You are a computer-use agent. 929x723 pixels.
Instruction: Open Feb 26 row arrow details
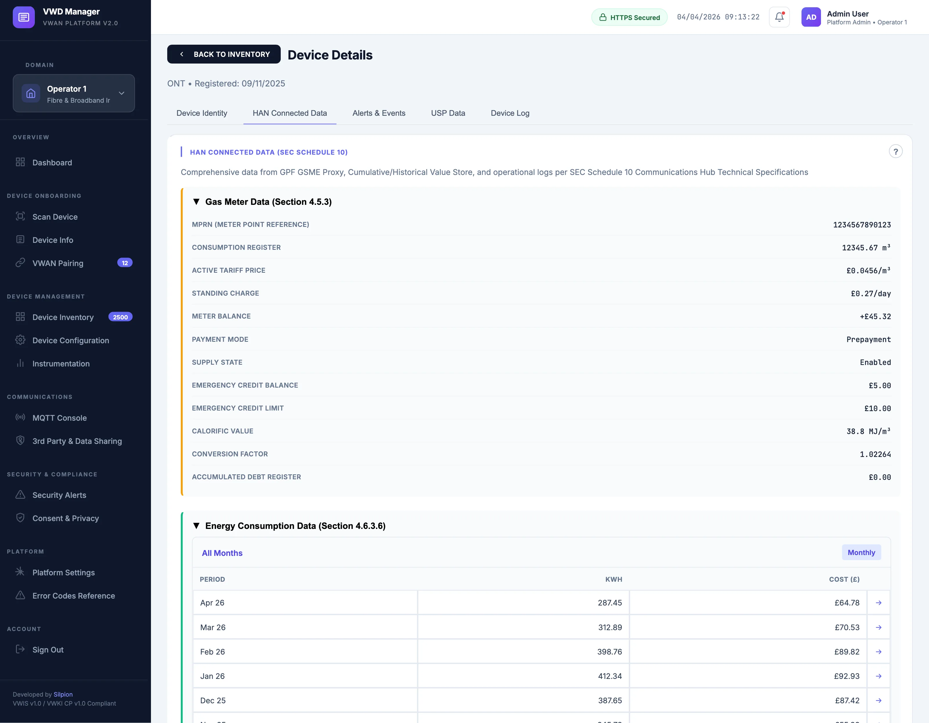click(878, 652)
